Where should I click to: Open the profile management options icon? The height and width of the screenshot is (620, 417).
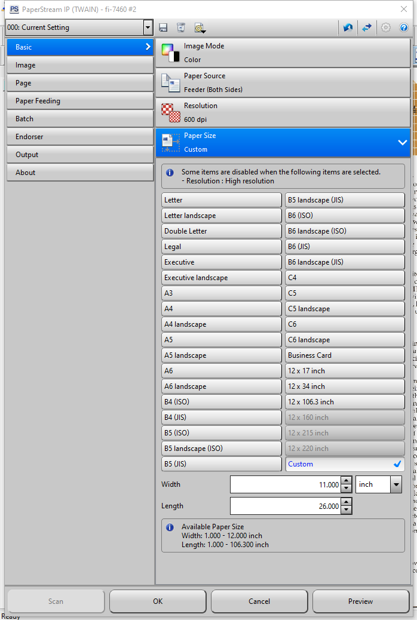[x=200, y=27]
